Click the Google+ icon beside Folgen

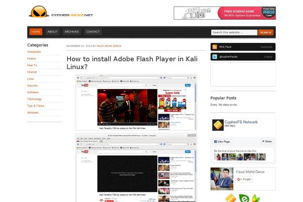click(239, 179)
